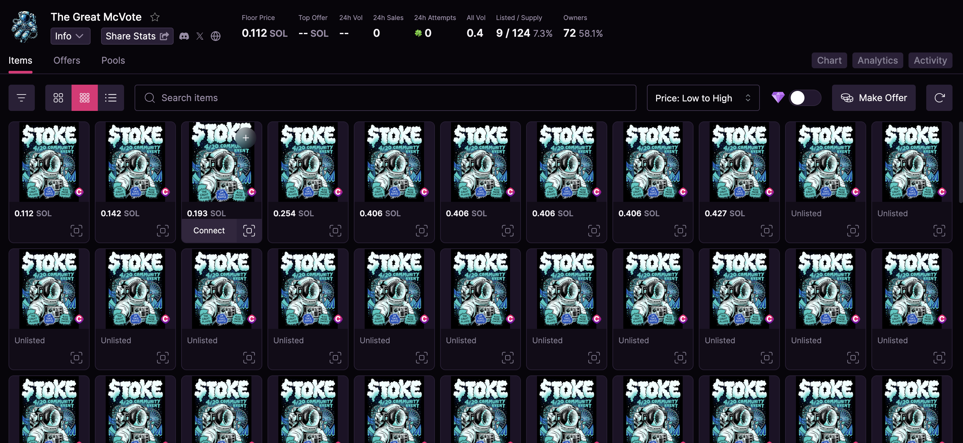Click the All Vol value 0.4

click(474, 33)
